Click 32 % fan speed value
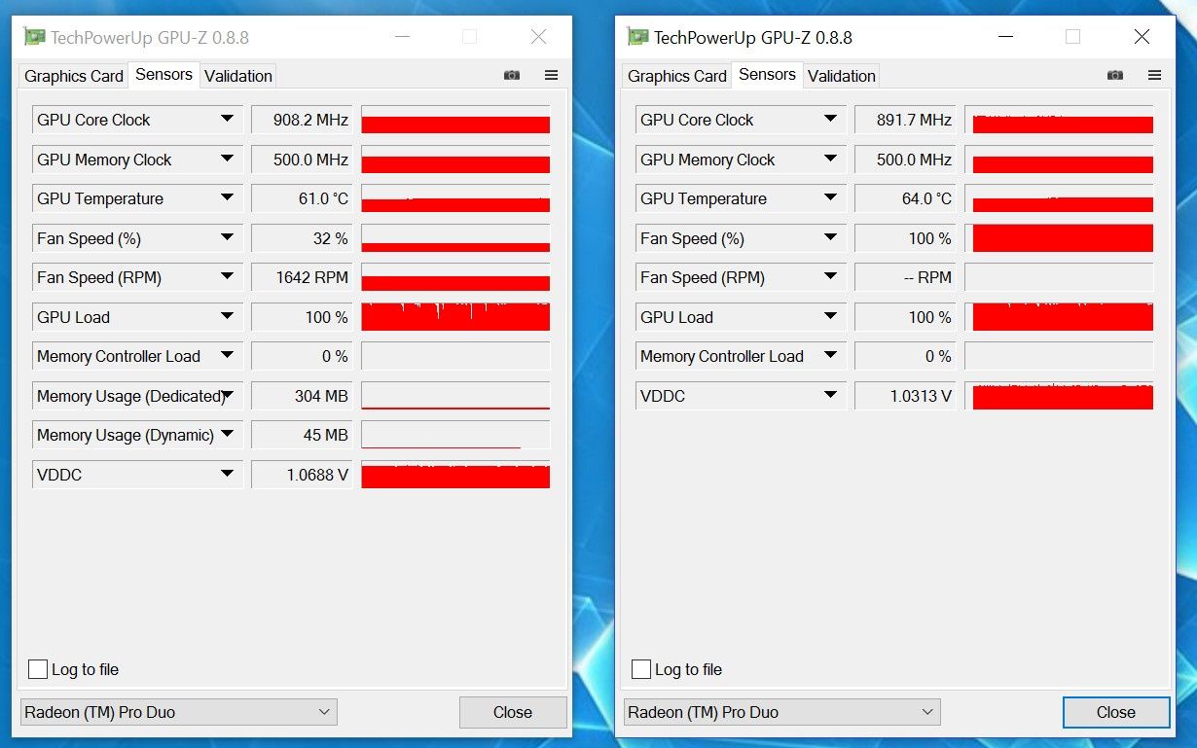 coord(303,238)
